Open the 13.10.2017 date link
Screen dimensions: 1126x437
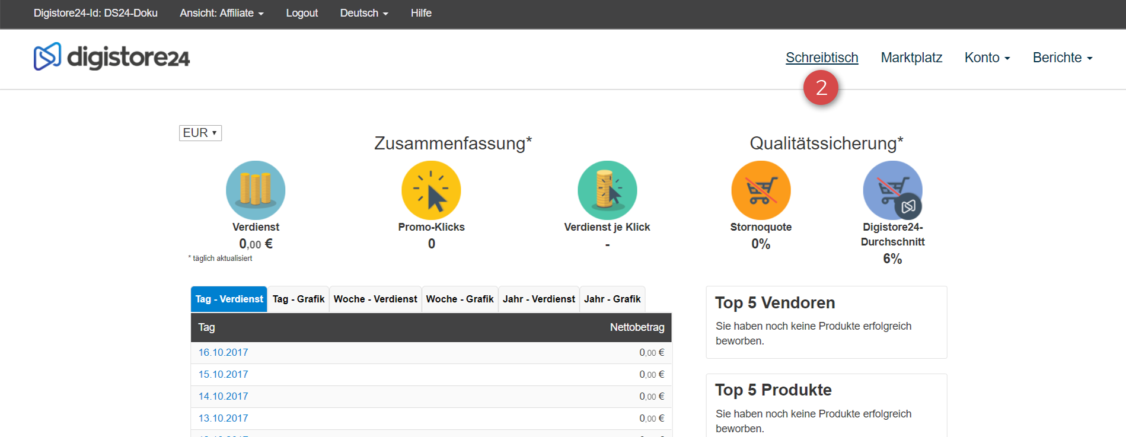pyautogui.click(x=223, y=418)
